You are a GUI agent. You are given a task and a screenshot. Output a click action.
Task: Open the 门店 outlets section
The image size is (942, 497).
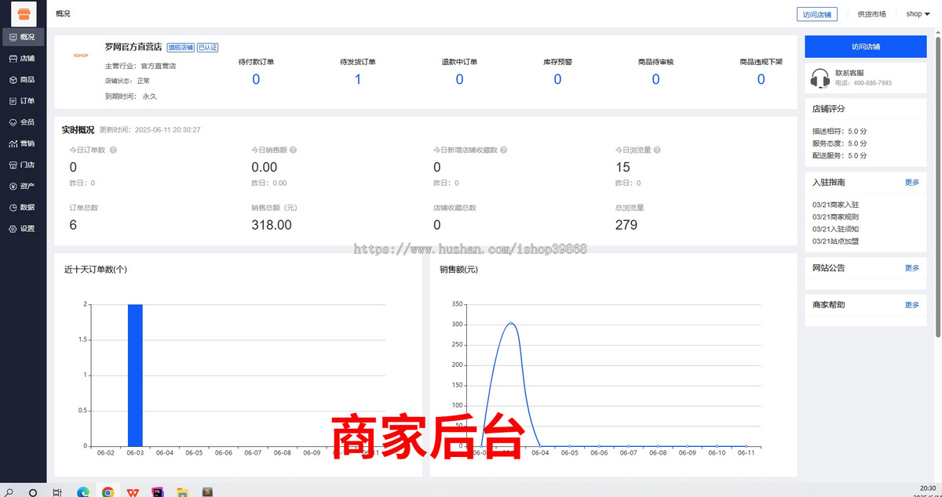click(23, 165)
